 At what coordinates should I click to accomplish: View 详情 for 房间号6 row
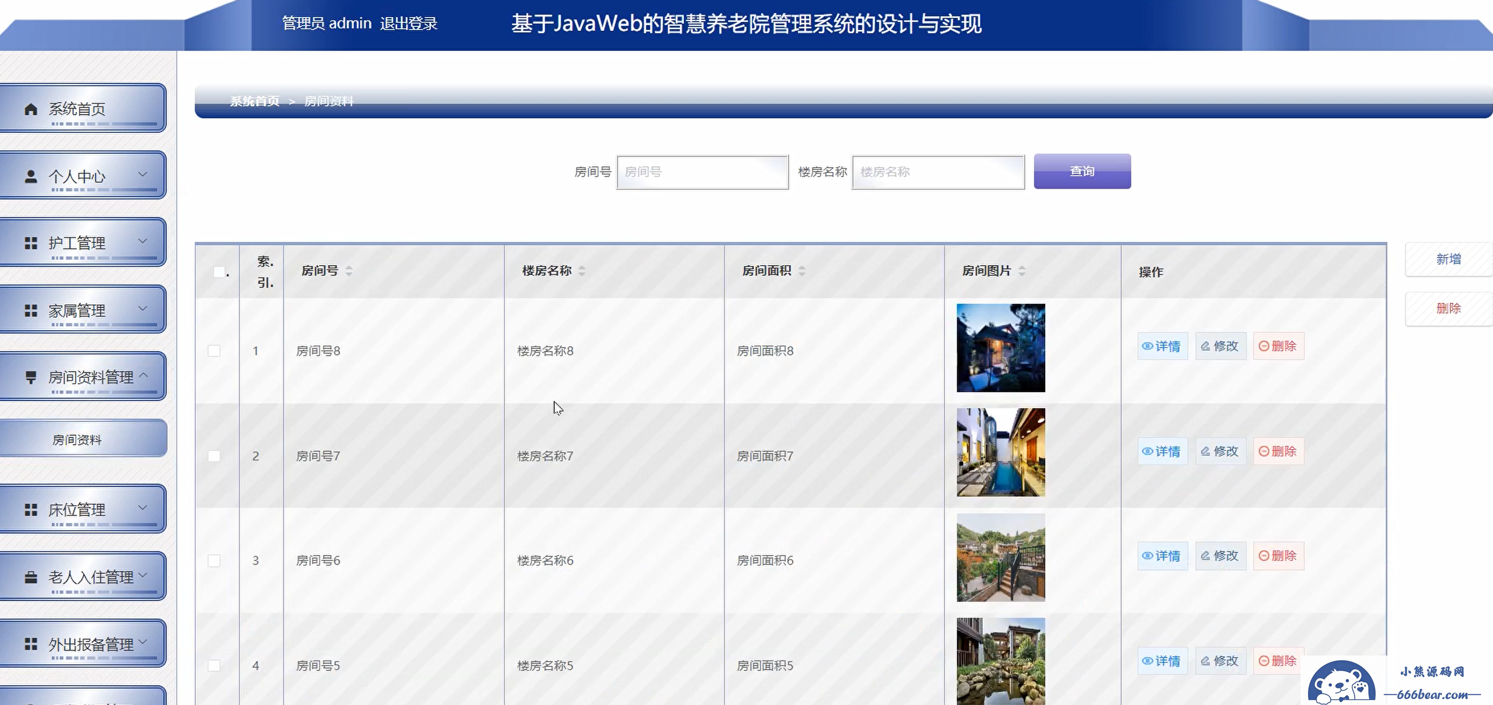(1162, 556)
